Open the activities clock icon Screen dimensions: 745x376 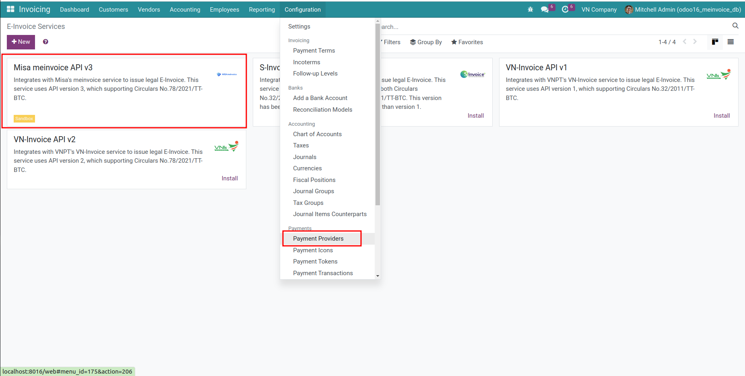click(x=565, y=10)
